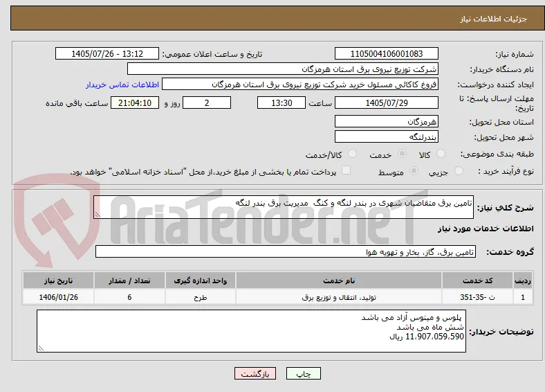Select the خدمت radio button

(x=402, y=154)
